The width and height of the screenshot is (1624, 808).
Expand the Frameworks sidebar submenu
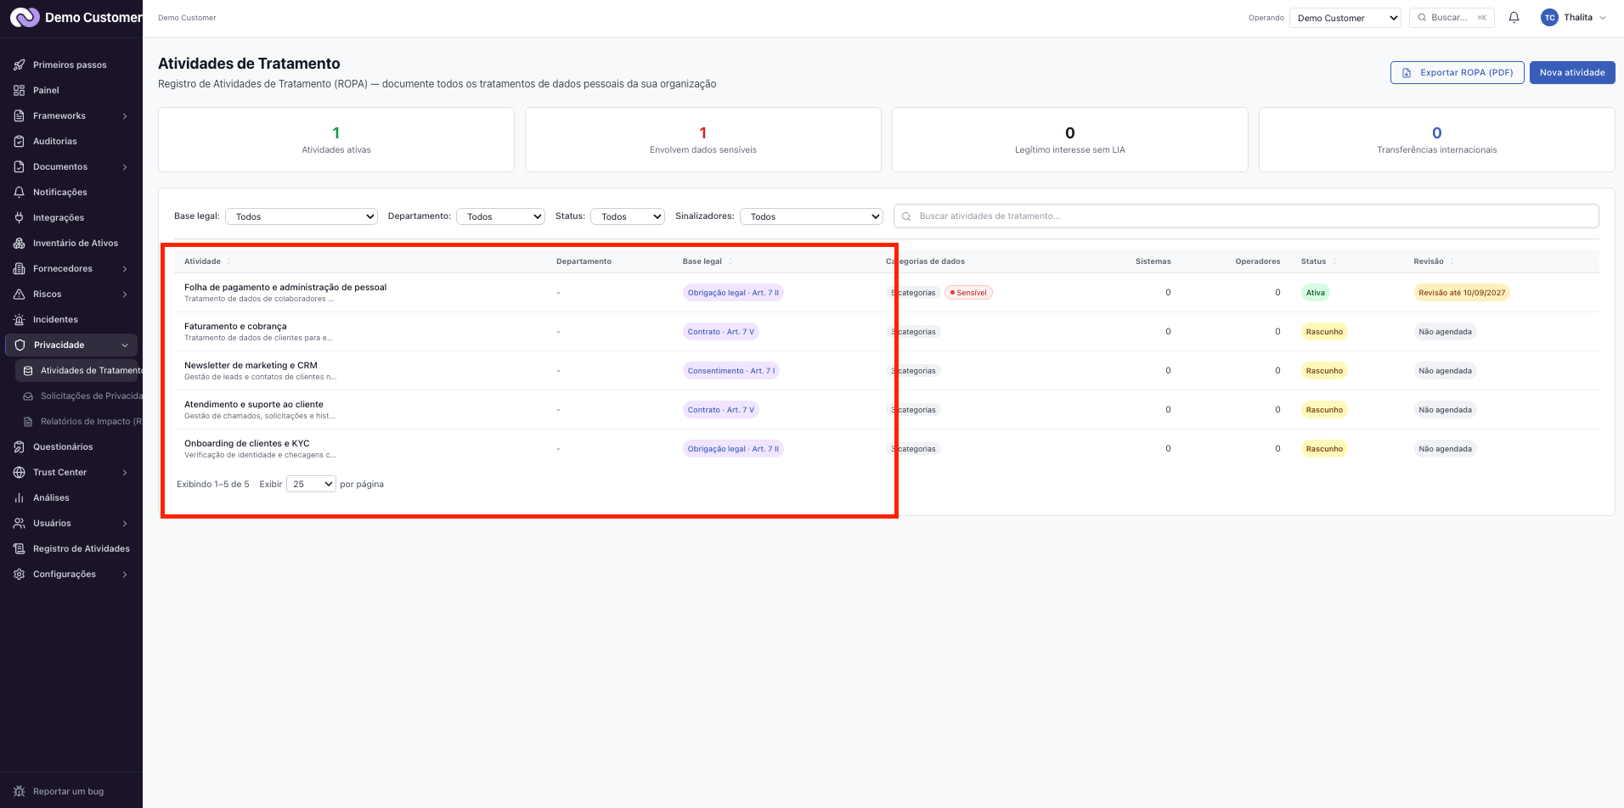[125, 115]
